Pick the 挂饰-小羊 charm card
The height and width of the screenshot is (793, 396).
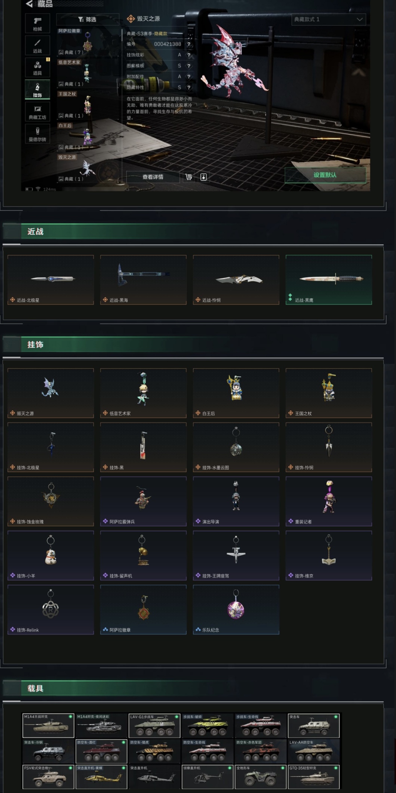[50, 555]
